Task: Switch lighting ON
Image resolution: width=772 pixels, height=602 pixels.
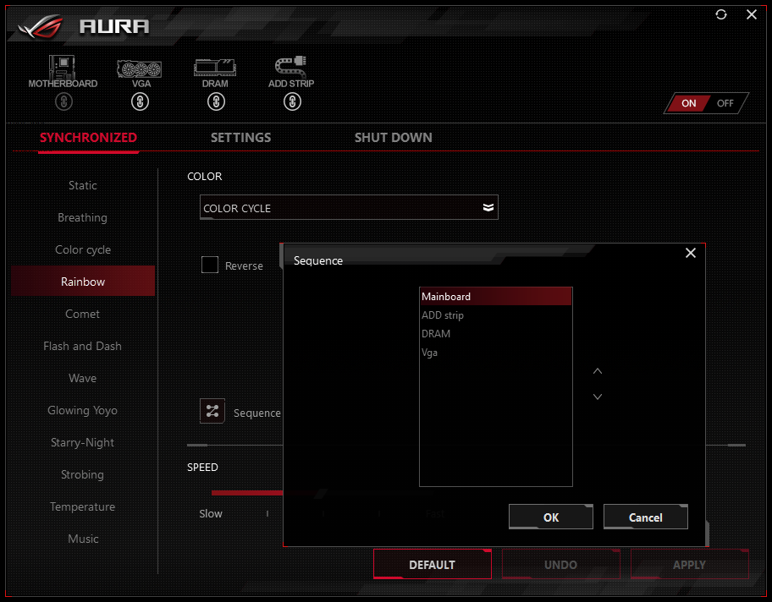Action: coord(688,103)
